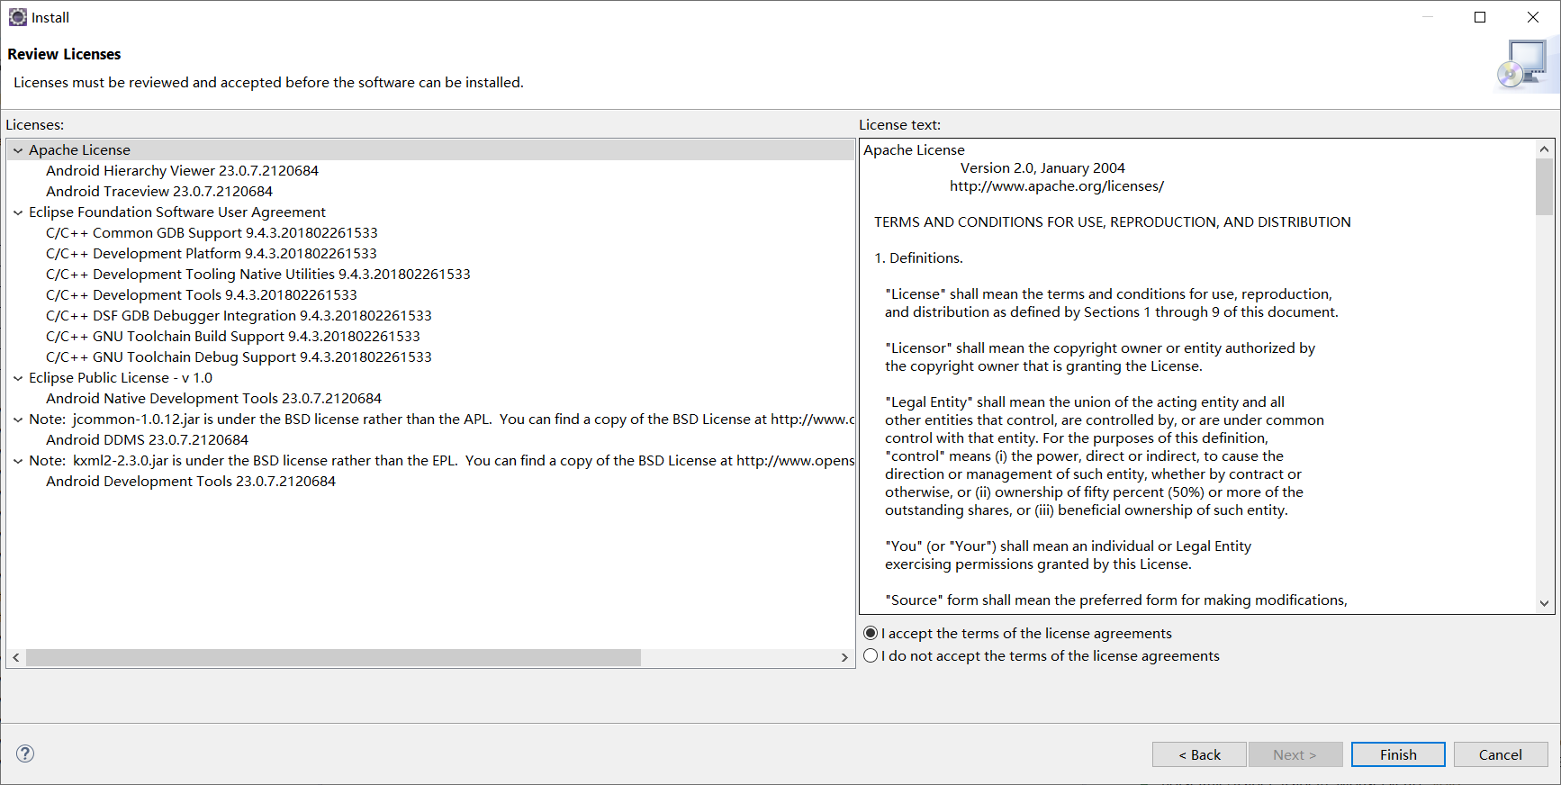
Task: Maximize the Install window
Action: coord(1480,17)
